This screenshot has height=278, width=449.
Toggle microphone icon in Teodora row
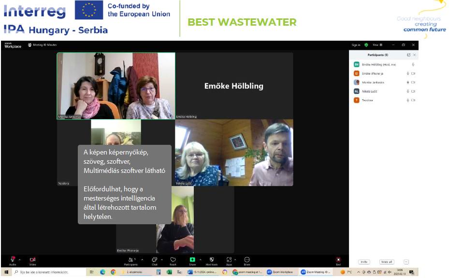[408, 100]
